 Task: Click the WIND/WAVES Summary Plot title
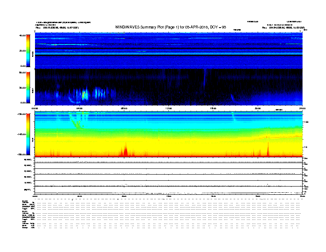pos(170,27)
